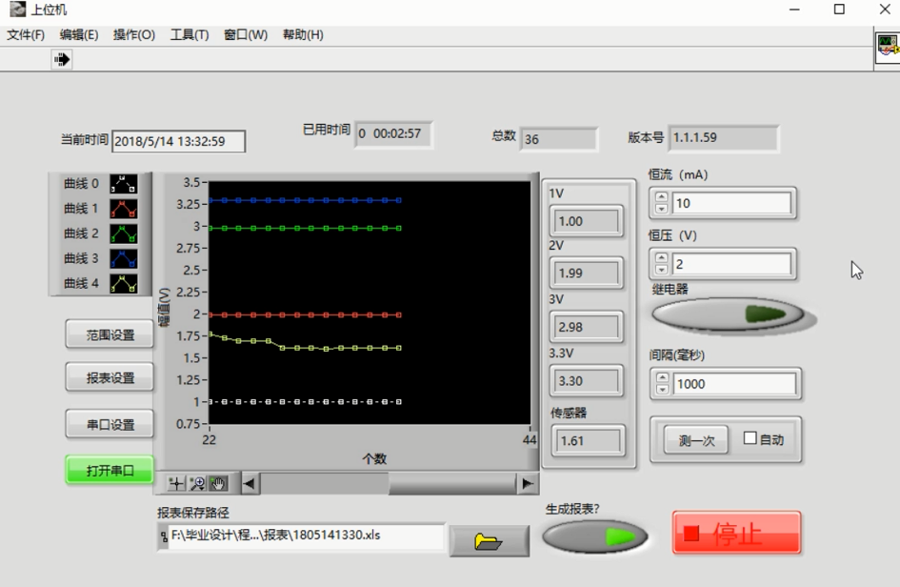Viewport: 900px width, 587px height.
Task: Click the graph's horizontal scrollbar right arrow
Action: 528,484
